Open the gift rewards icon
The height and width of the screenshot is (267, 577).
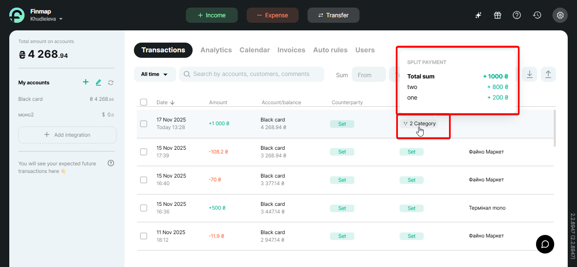click(498, 15)
